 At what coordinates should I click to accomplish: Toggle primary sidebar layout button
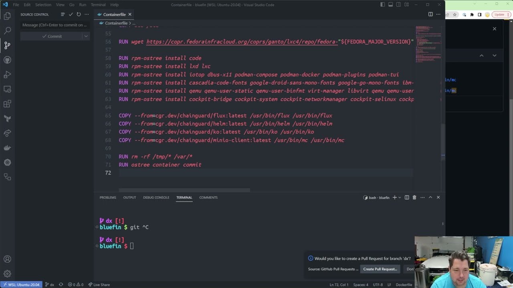coord(383,5)
